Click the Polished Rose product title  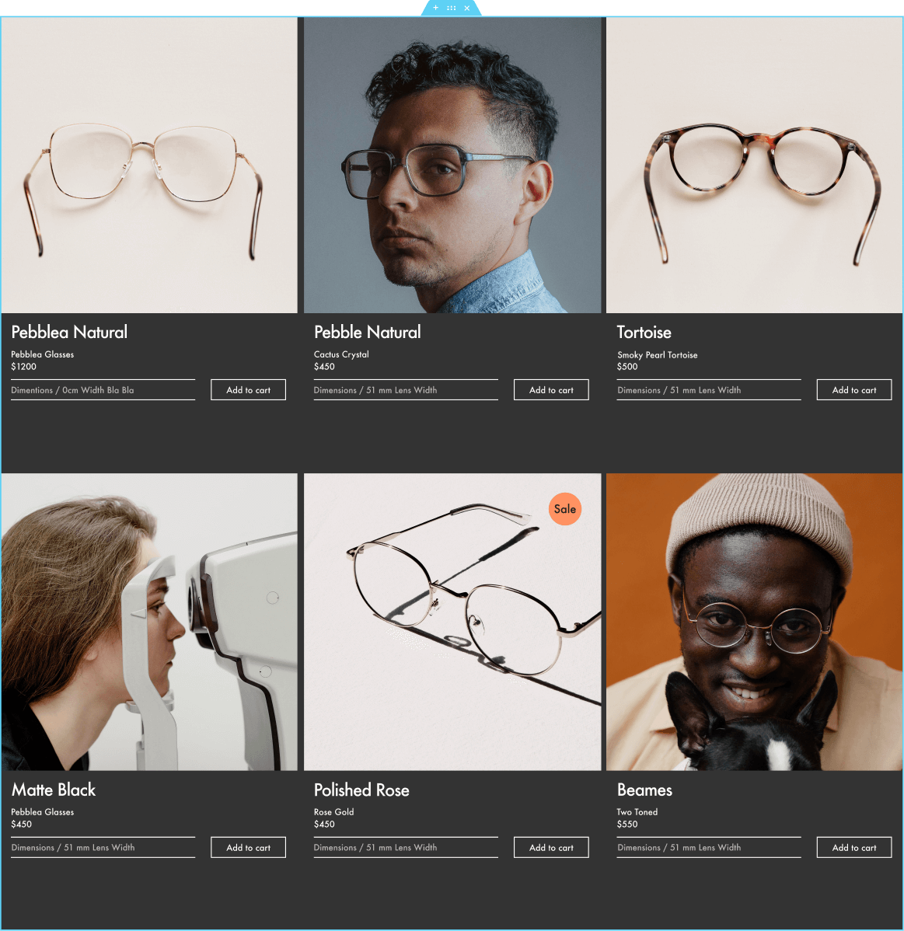361,790
